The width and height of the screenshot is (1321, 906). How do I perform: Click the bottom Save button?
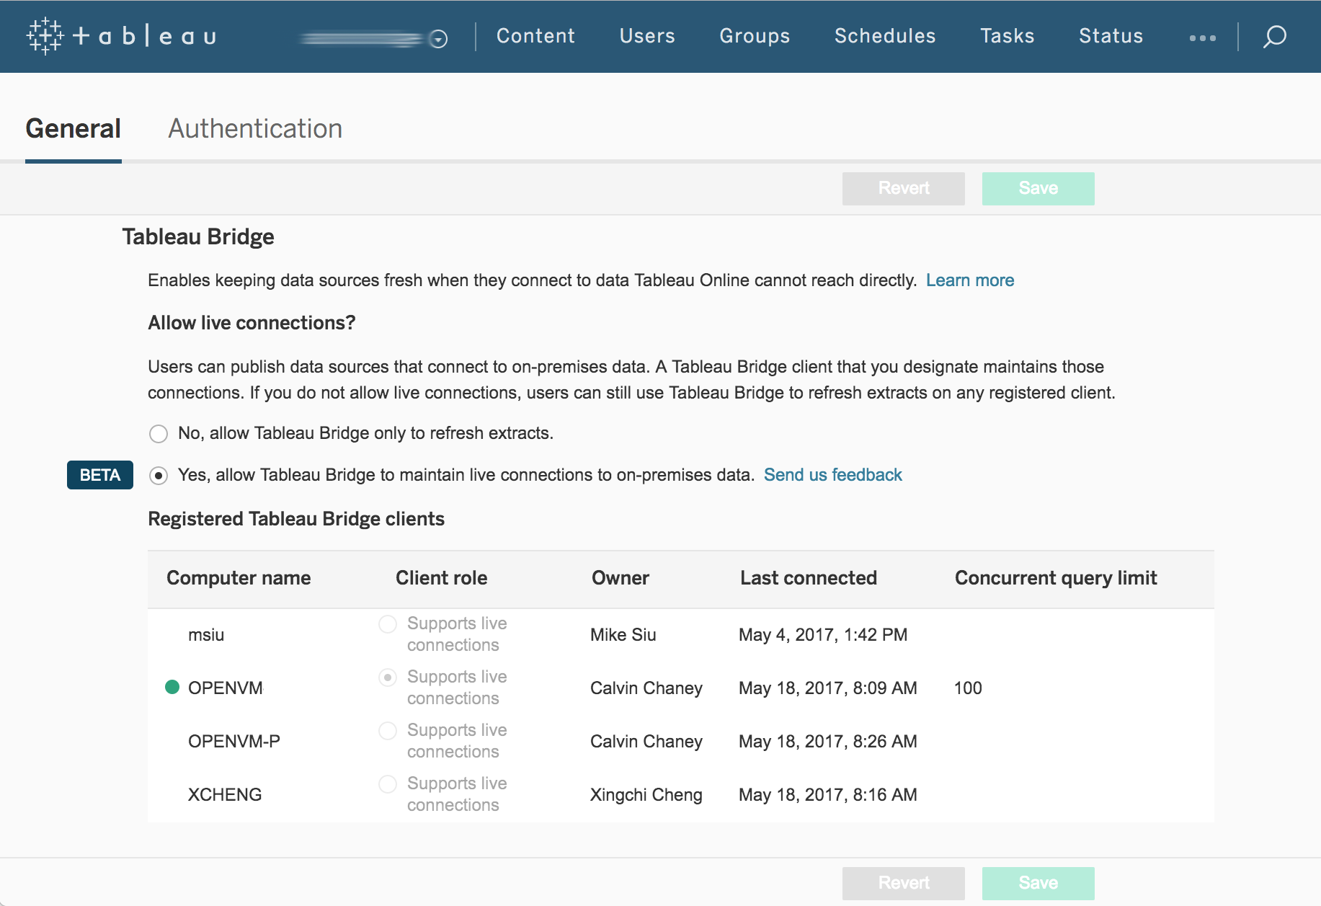(x=1038, y=883)
